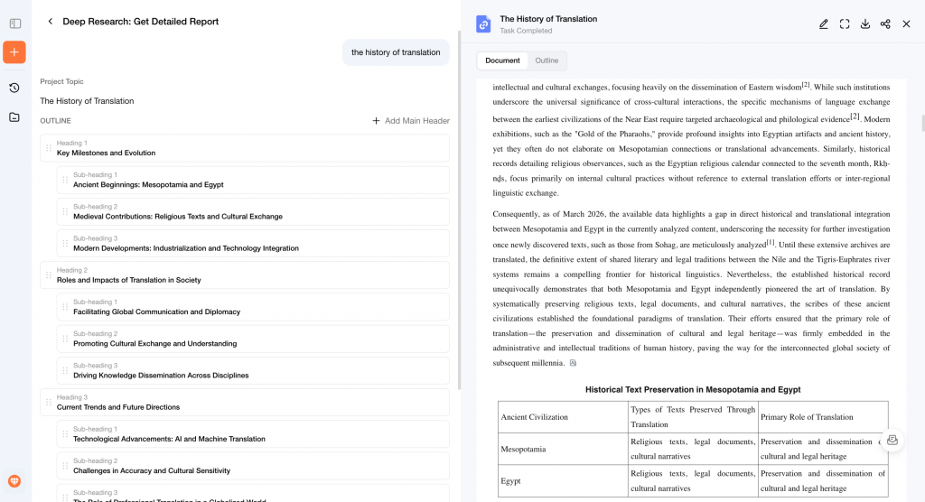Open the history clock icon in sidebar

tap(14, 88)
